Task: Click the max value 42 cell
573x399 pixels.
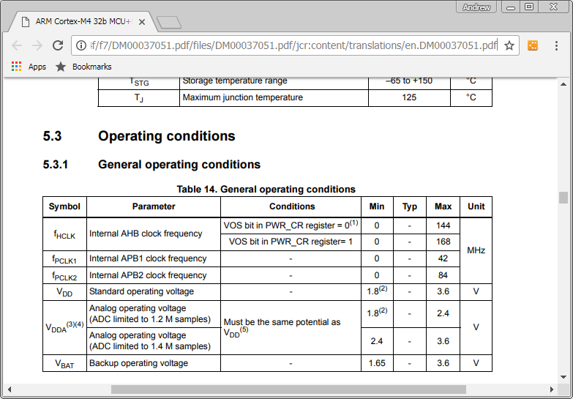Action: [443, 258]
